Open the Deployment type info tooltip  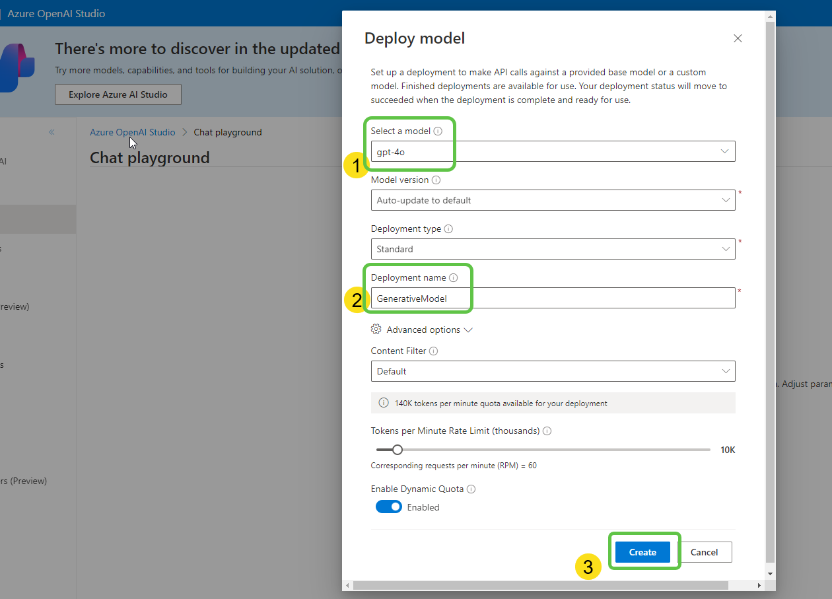[x=448, y=229]
